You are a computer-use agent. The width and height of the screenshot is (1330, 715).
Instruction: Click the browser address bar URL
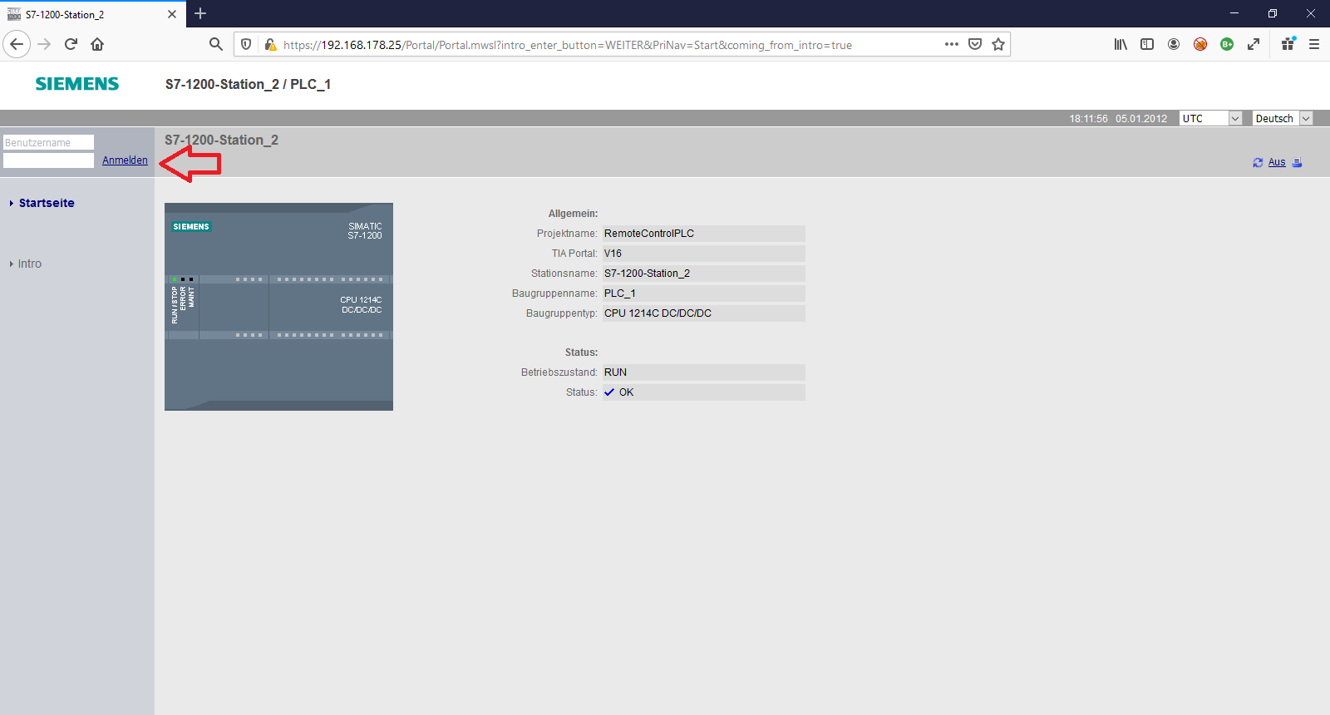567,45
